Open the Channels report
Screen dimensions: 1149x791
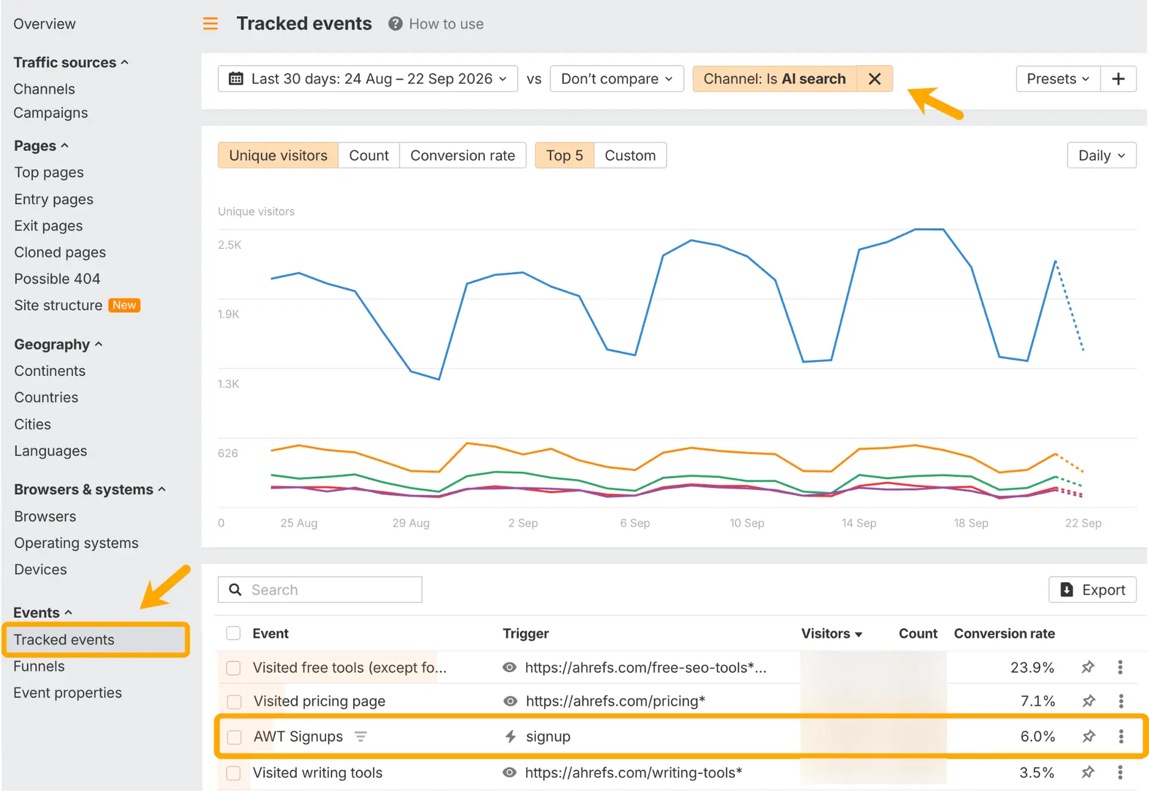click(x=44, y=89)
